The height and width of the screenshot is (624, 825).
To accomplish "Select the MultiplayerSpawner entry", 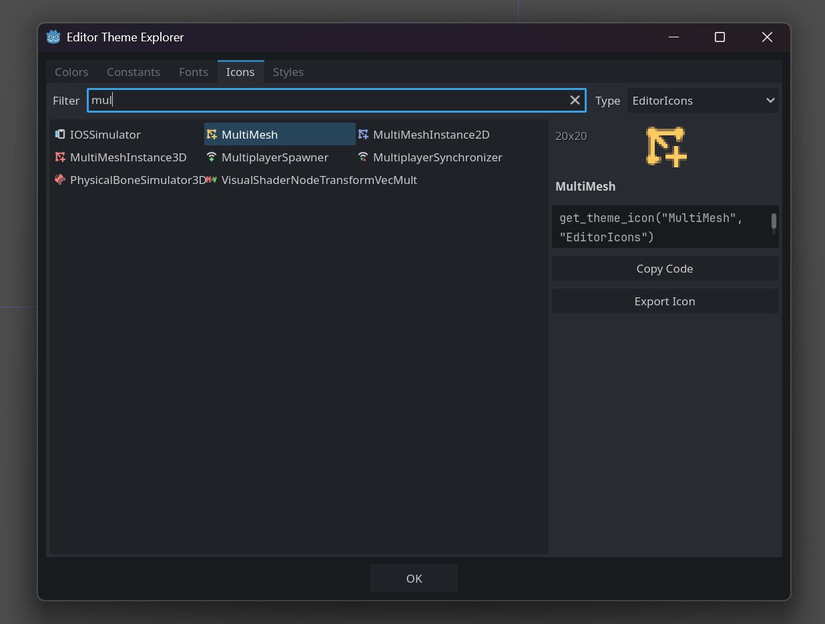I will (280, 157).
